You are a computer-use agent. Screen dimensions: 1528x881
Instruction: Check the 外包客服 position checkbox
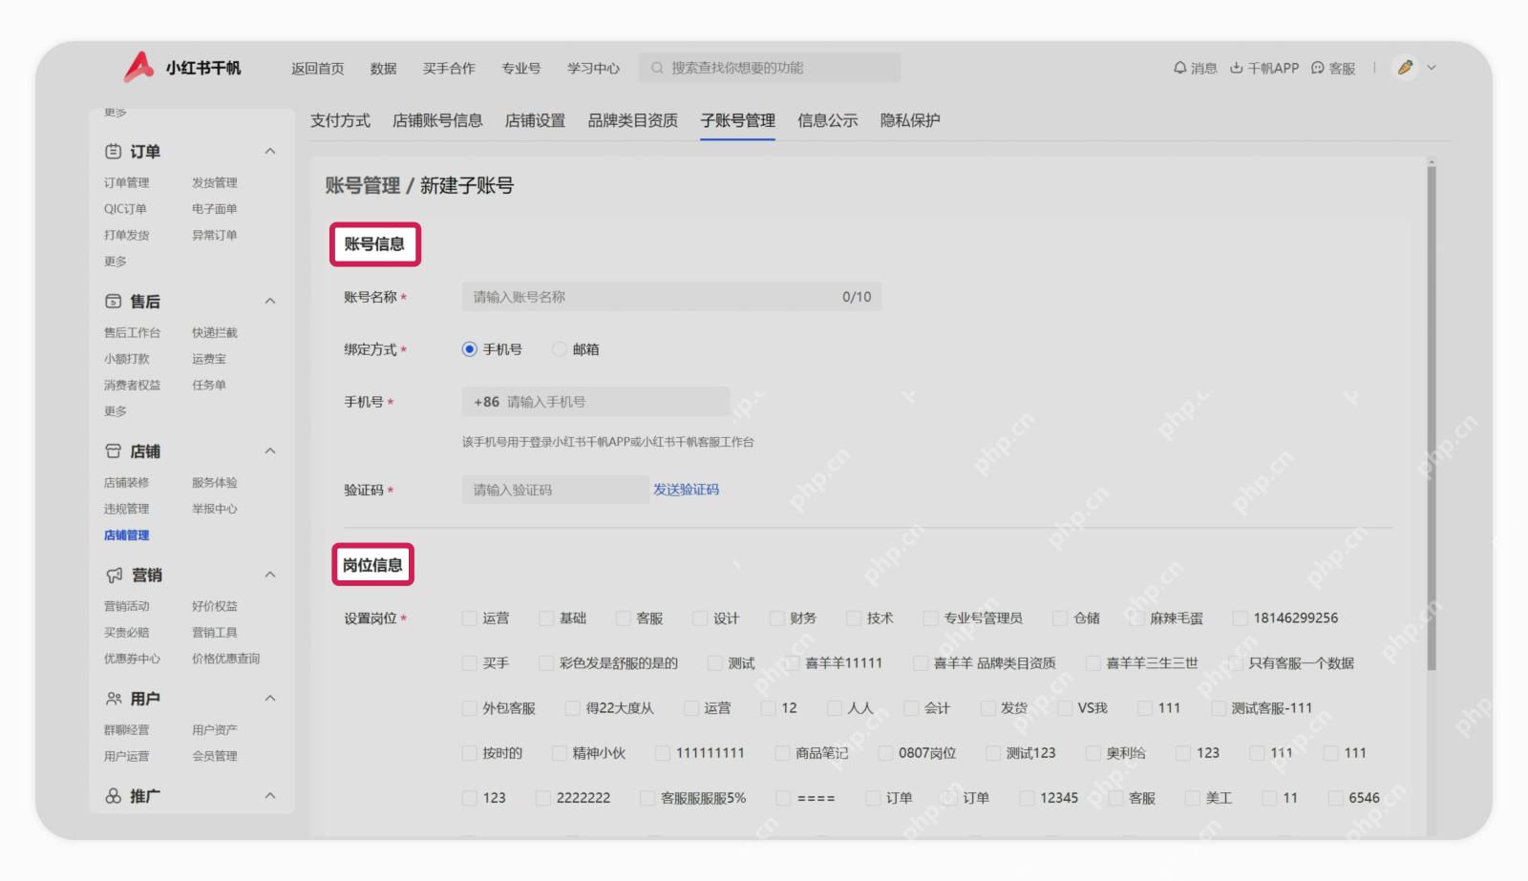coord(469,708)
